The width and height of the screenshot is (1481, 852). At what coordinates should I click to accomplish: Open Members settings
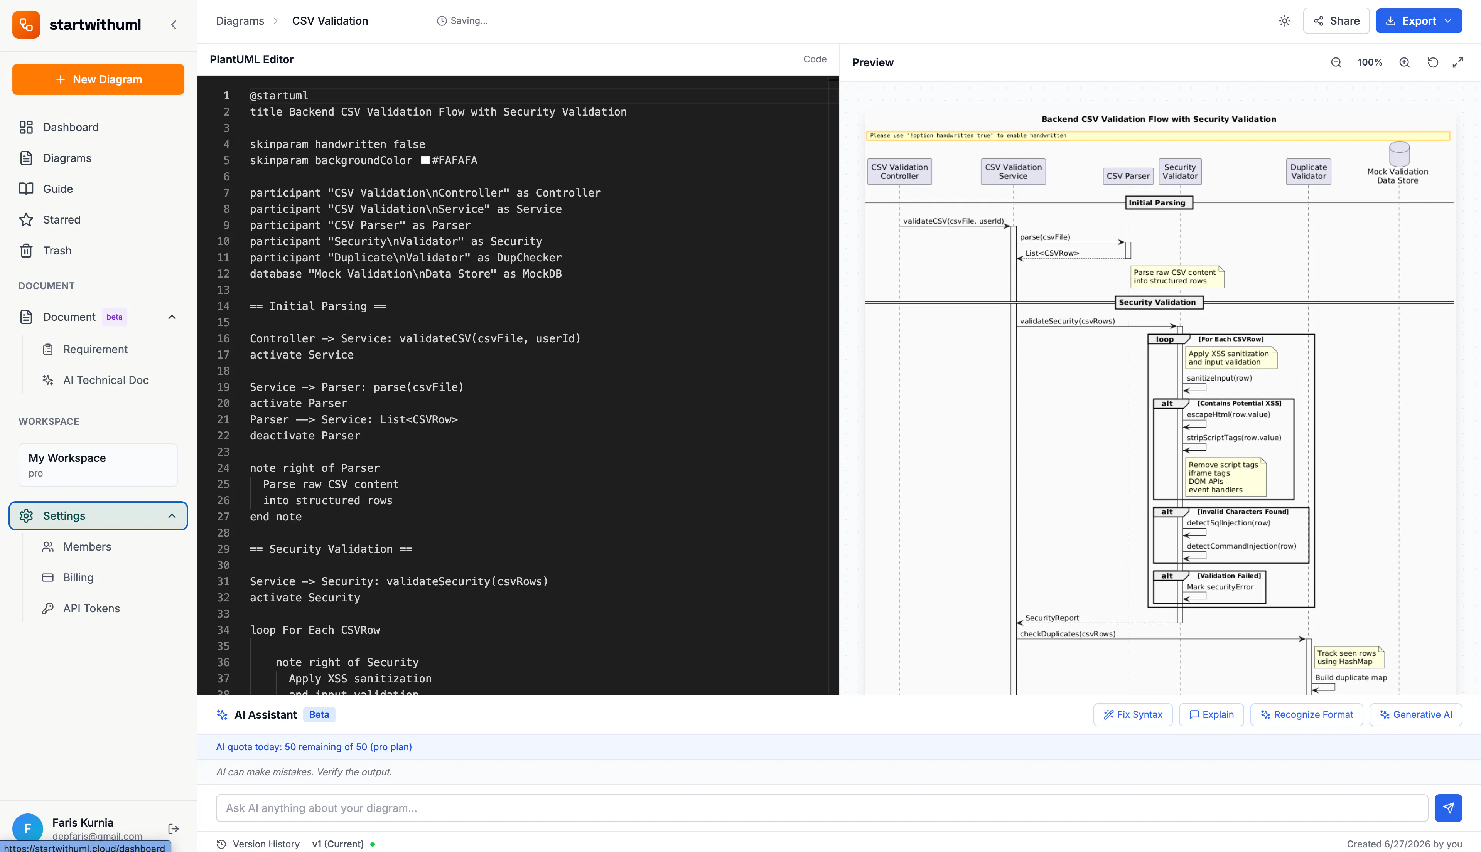point(87,547)
